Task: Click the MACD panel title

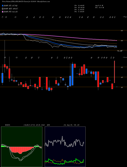Action: click(8, 125)
